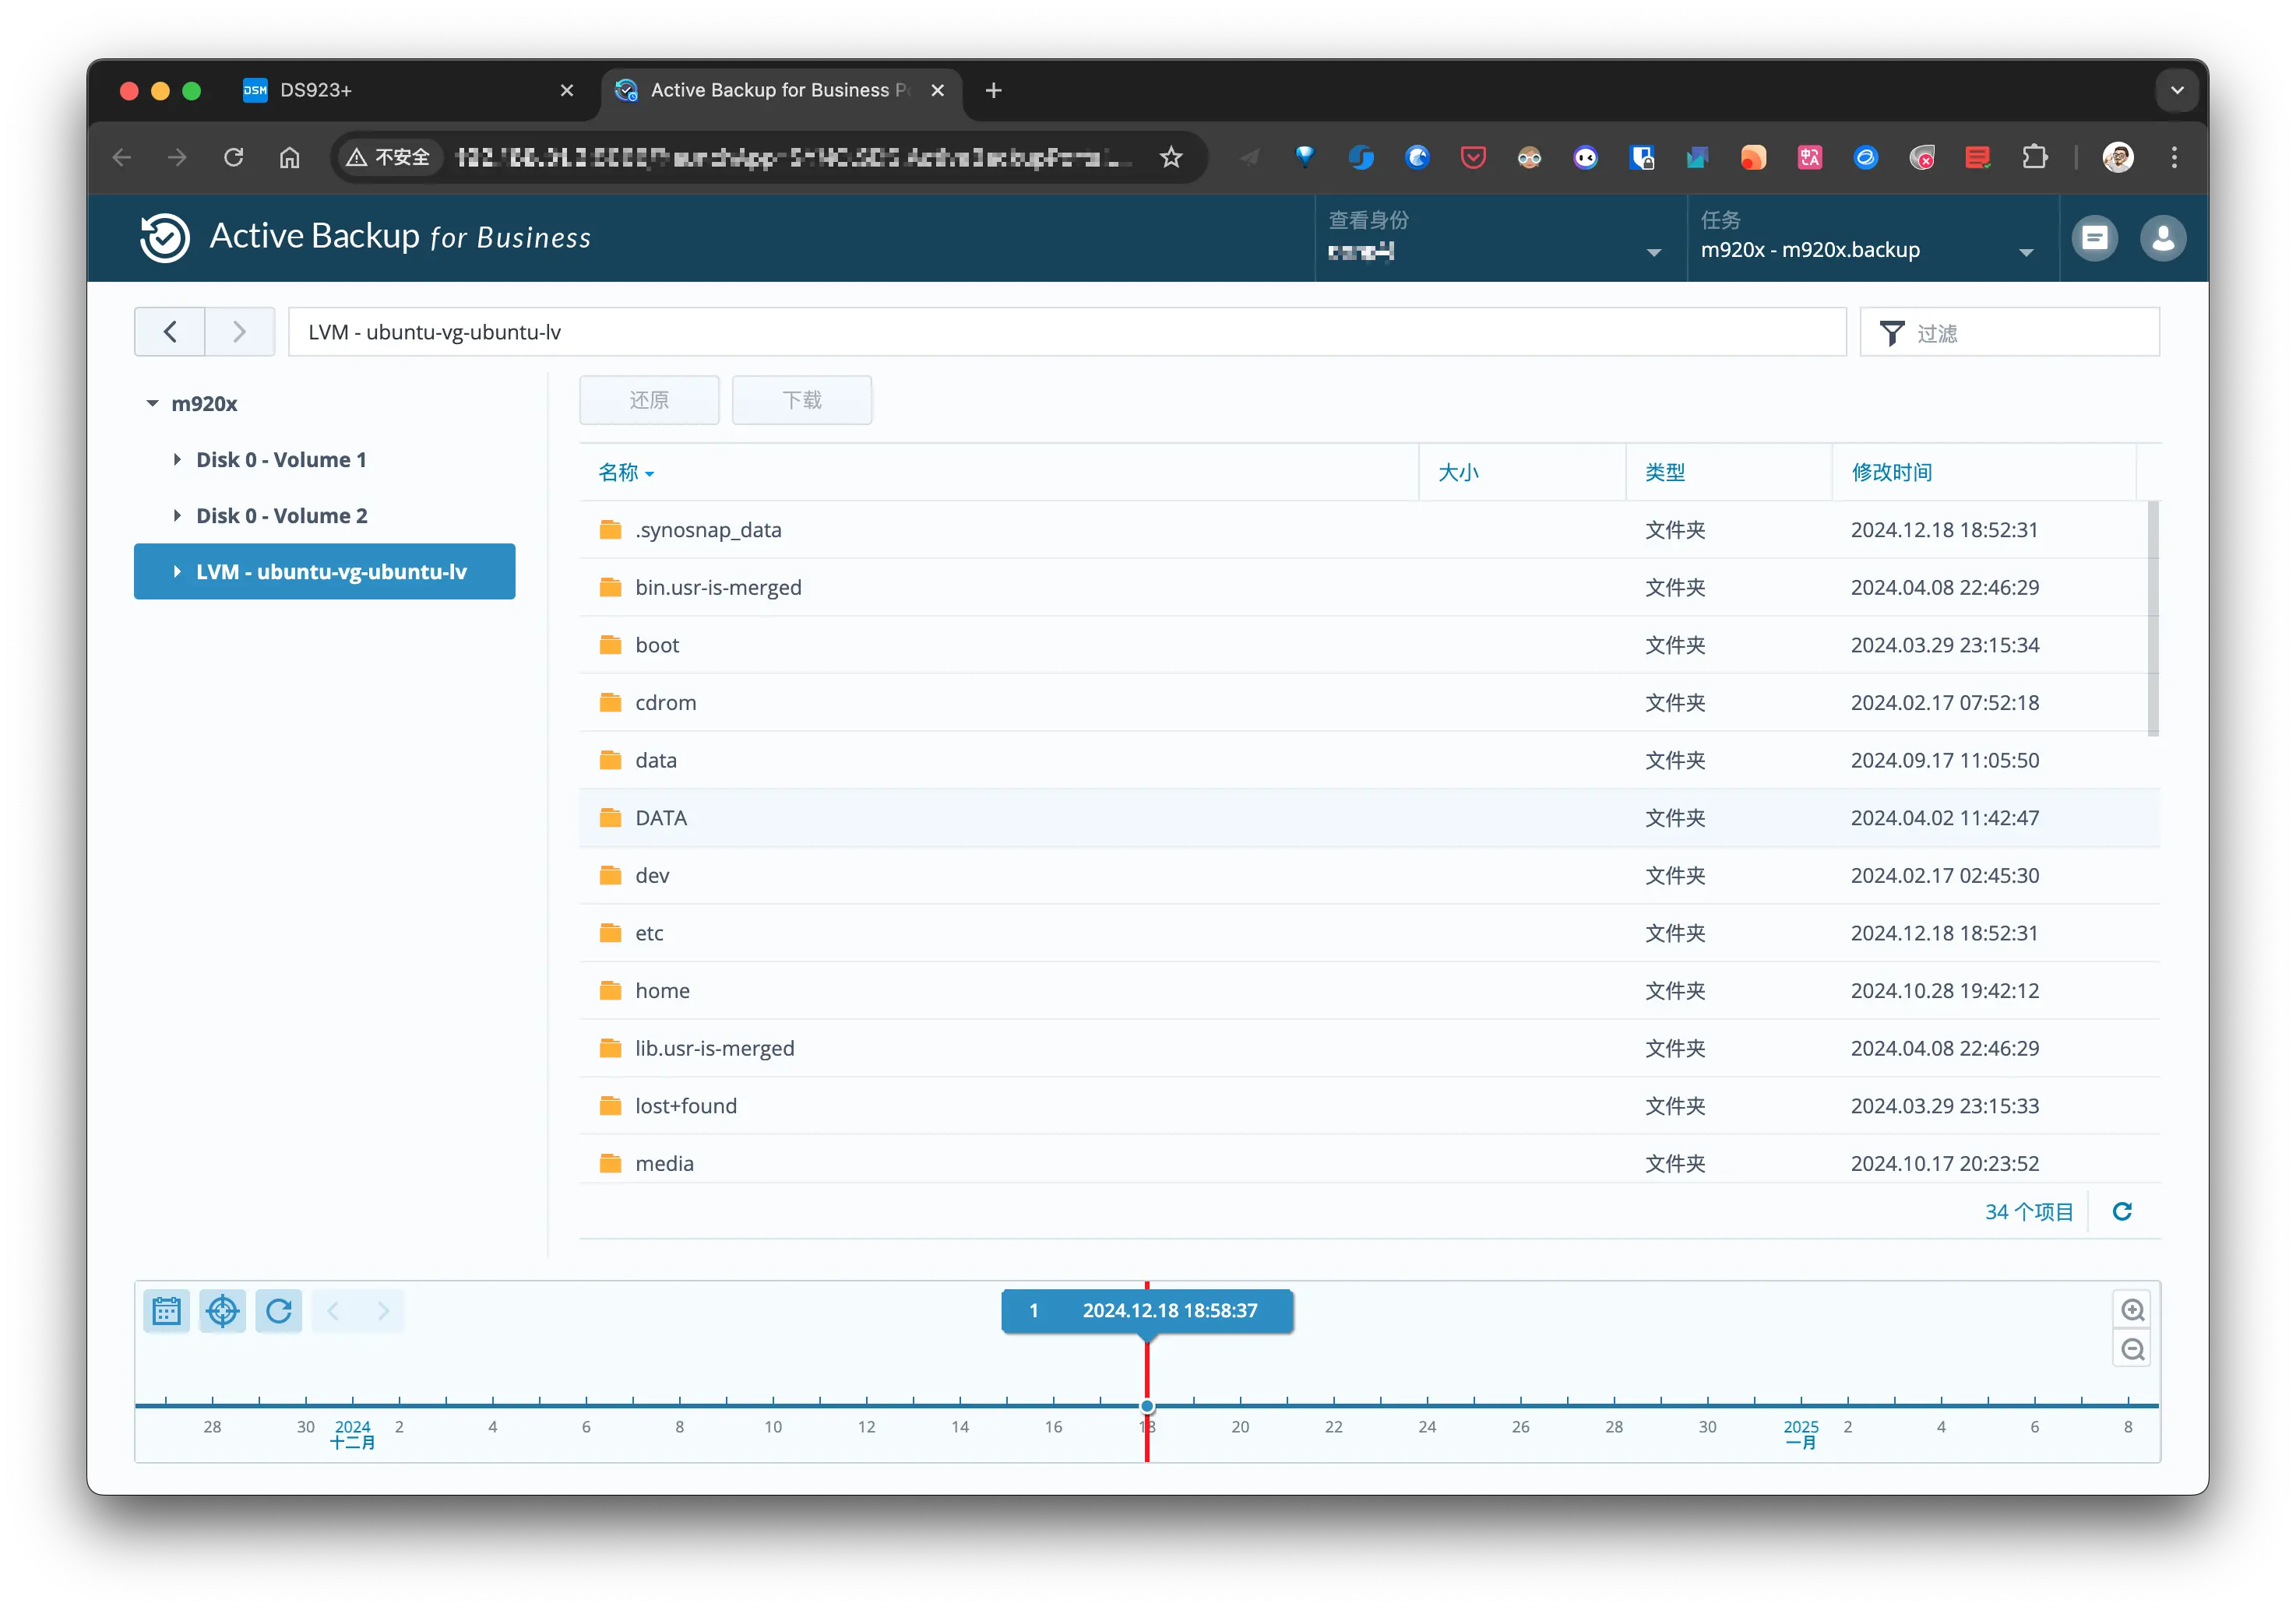Collapse the m920x root tree node
The height and width of the screenshot is (1610, 2296).
152,404
